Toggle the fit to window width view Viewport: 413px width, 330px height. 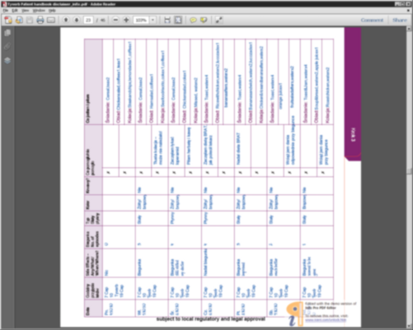167,20
